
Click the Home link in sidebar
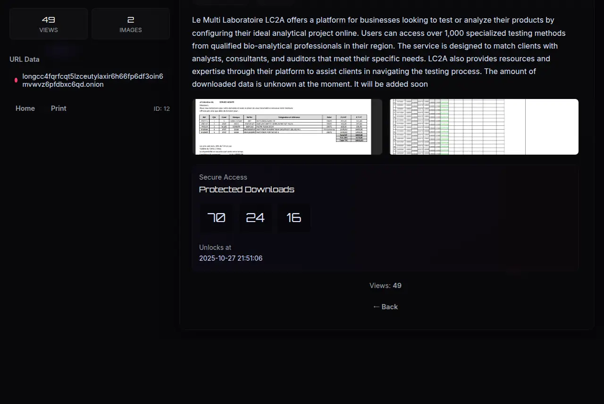tap(25, 108)
